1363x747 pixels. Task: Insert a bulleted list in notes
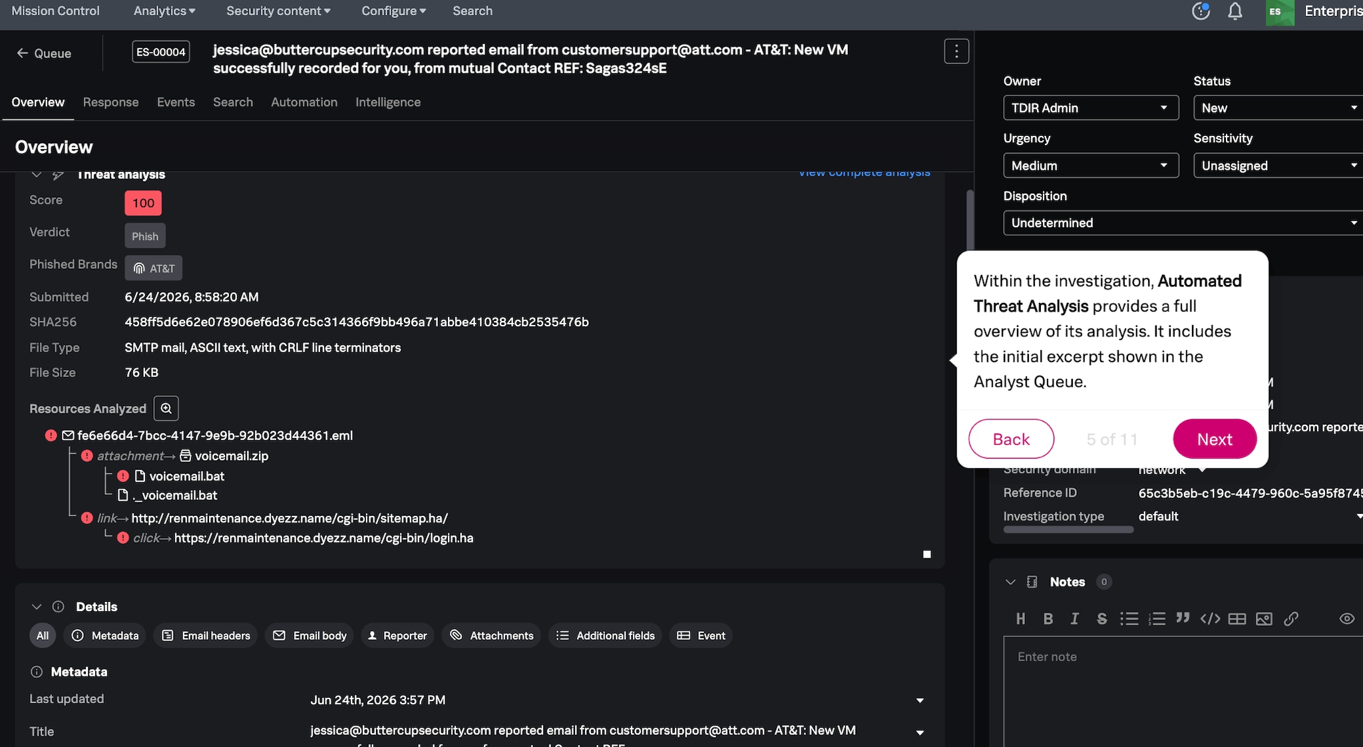pyautogui.click(x=1129, y=619)
